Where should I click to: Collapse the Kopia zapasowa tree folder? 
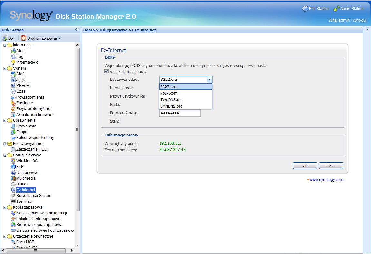[5, 207]
